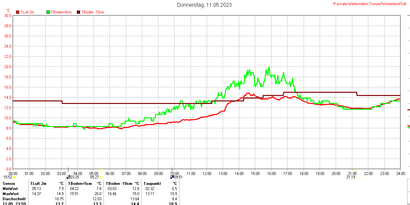Viewport: 410px width, 205px height.
Task: Click the Donnerstag, 11.05.2023 chart title
Action: [x=204, y=5]
